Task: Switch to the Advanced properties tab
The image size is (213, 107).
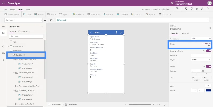Action: point(185,33)
